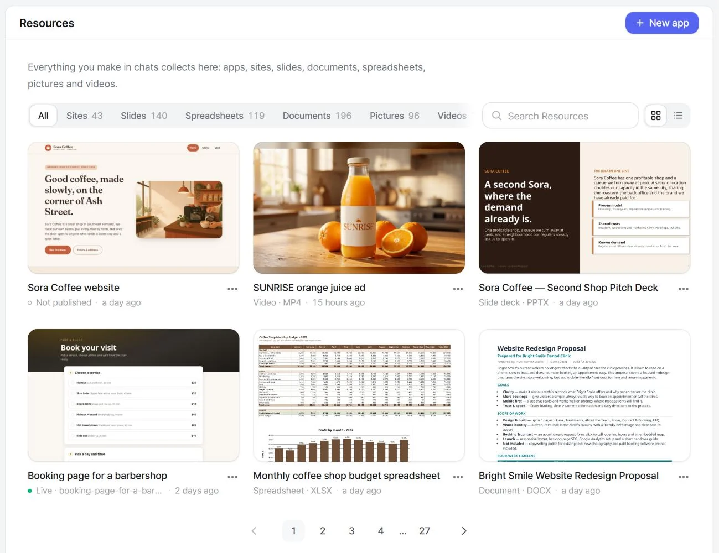Click the SUNRISE orange juice ad title
The width and height of the screenshot is (719, 553).
pos(309,288)
